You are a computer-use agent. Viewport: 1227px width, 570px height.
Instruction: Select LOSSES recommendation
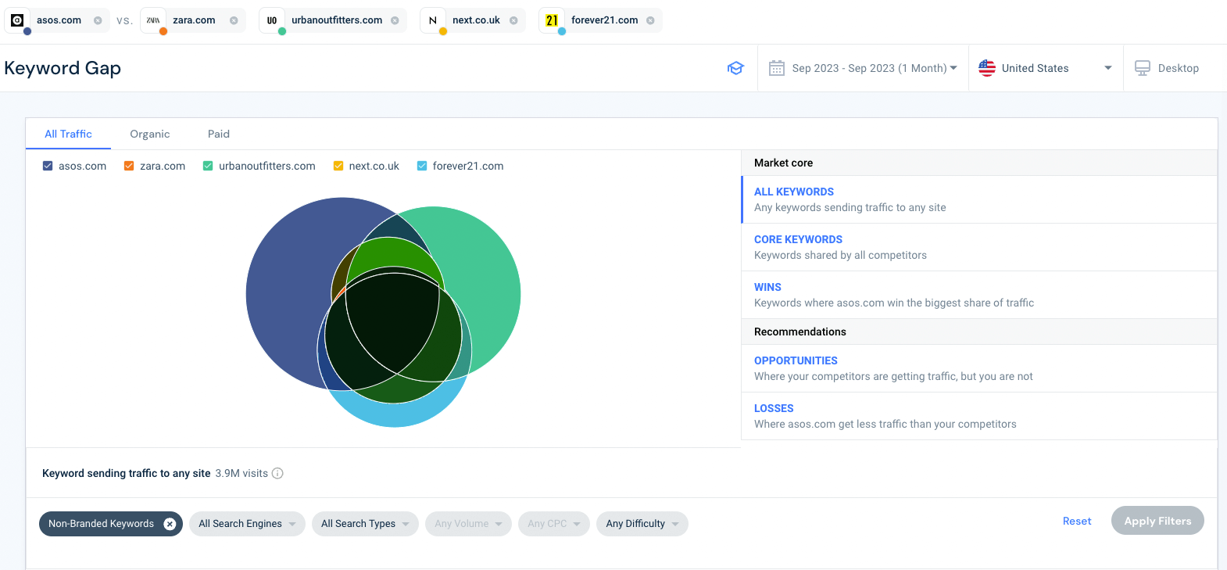[x=979, y=416]
